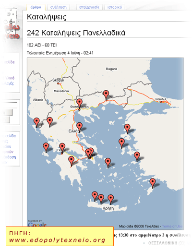Open the επεξεργασία tab
Image resolution: width=192 pixels, height=250 pixels.
(89, 7)
